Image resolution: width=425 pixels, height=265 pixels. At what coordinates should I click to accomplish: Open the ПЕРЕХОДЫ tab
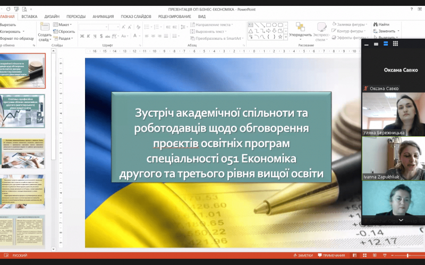pos(76,16)
